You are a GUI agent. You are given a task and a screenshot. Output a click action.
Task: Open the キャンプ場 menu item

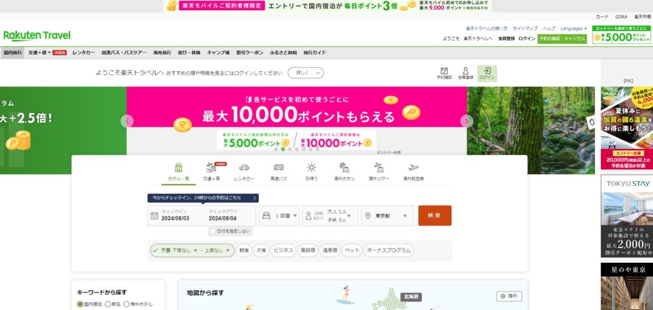(x=218, y=52)
